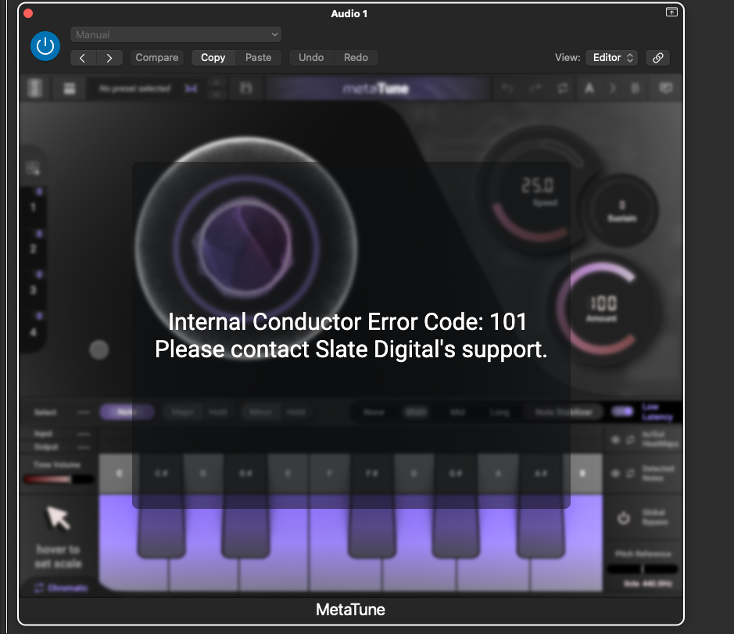Toggle the plugin power bypass button
Image resolution: width=734 pixels, height=634 pixels.
click(45, 46)
